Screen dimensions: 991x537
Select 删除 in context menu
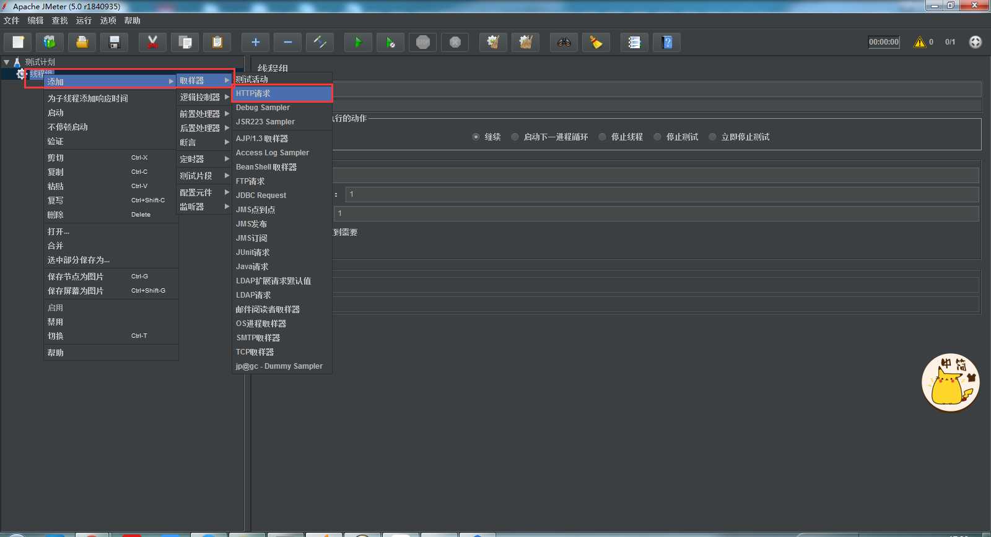[x=111, y=215]
